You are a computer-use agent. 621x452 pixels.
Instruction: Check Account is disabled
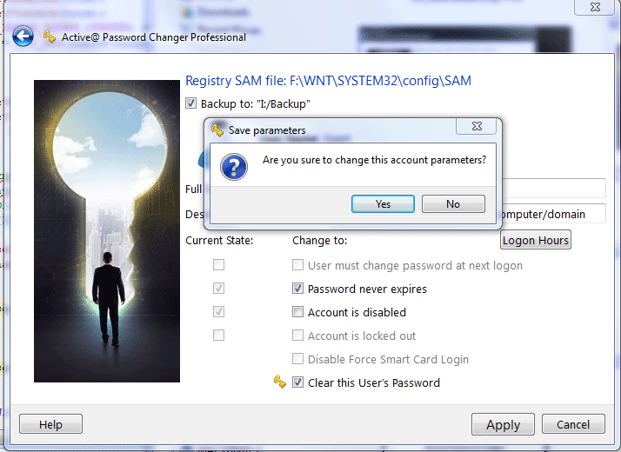[x=297, y=312]
